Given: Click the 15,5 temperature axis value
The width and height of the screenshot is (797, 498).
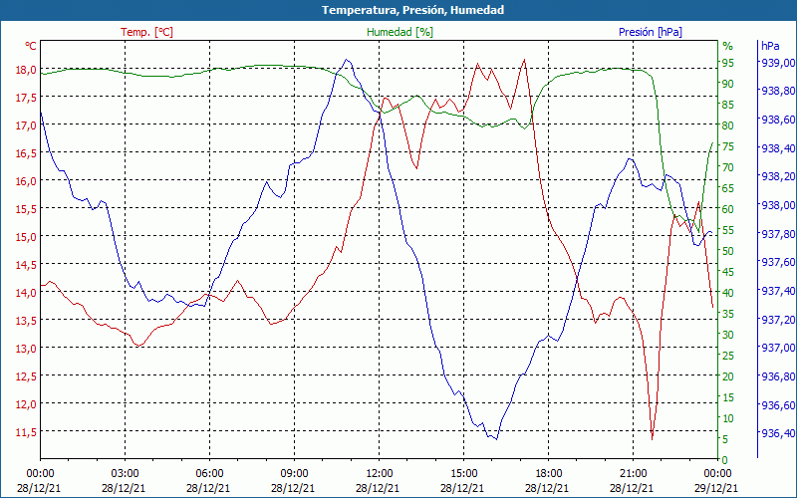Looking at the screenshot, I should pyautogui.click(x=25, y=209).
